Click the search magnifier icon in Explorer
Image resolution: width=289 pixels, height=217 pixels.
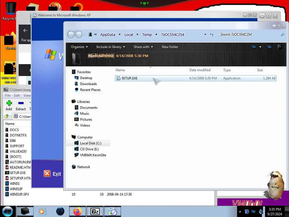pos(282,34)
